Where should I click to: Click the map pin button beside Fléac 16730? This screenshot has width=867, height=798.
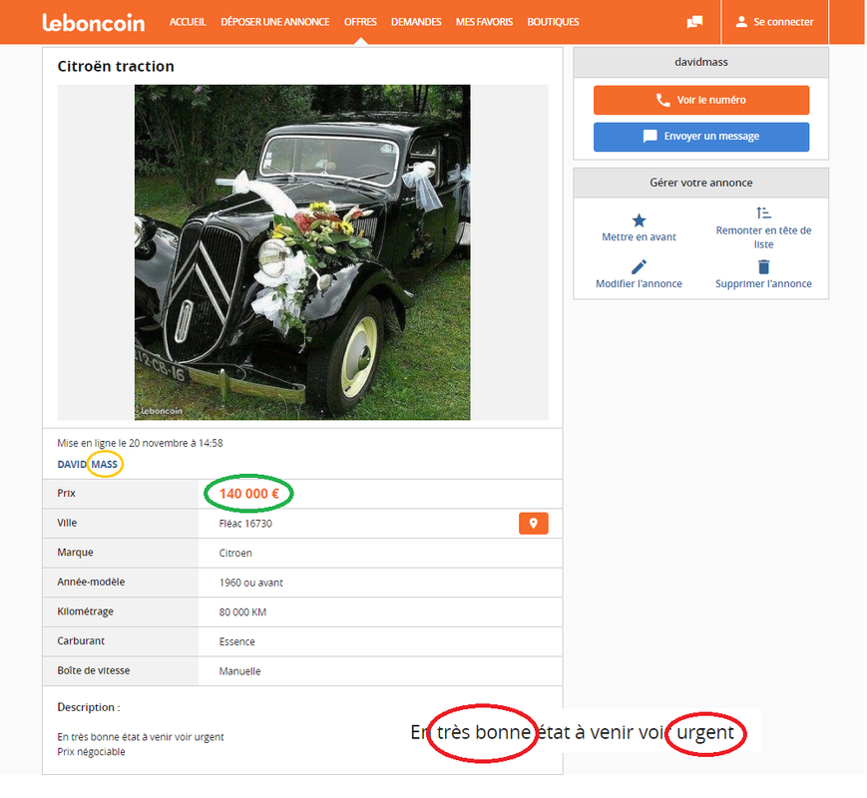click(x=533, y=523)
